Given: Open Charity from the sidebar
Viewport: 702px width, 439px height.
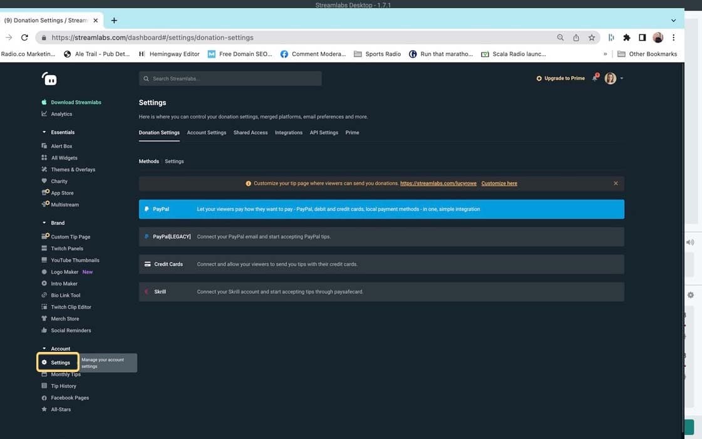Looking at the screenshot, I should [59, 180].
